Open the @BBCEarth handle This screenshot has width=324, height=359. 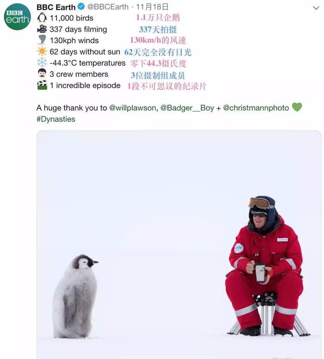pos(108,7)
